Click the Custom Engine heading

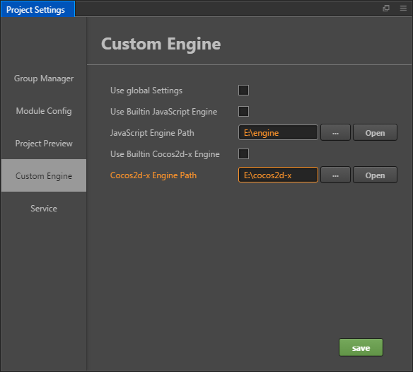161,44
